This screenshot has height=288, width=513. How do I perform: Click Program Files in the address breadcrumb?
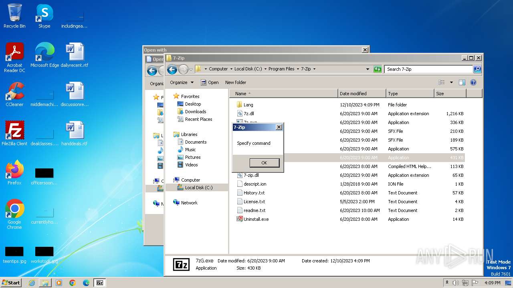(x=281, y=69)
